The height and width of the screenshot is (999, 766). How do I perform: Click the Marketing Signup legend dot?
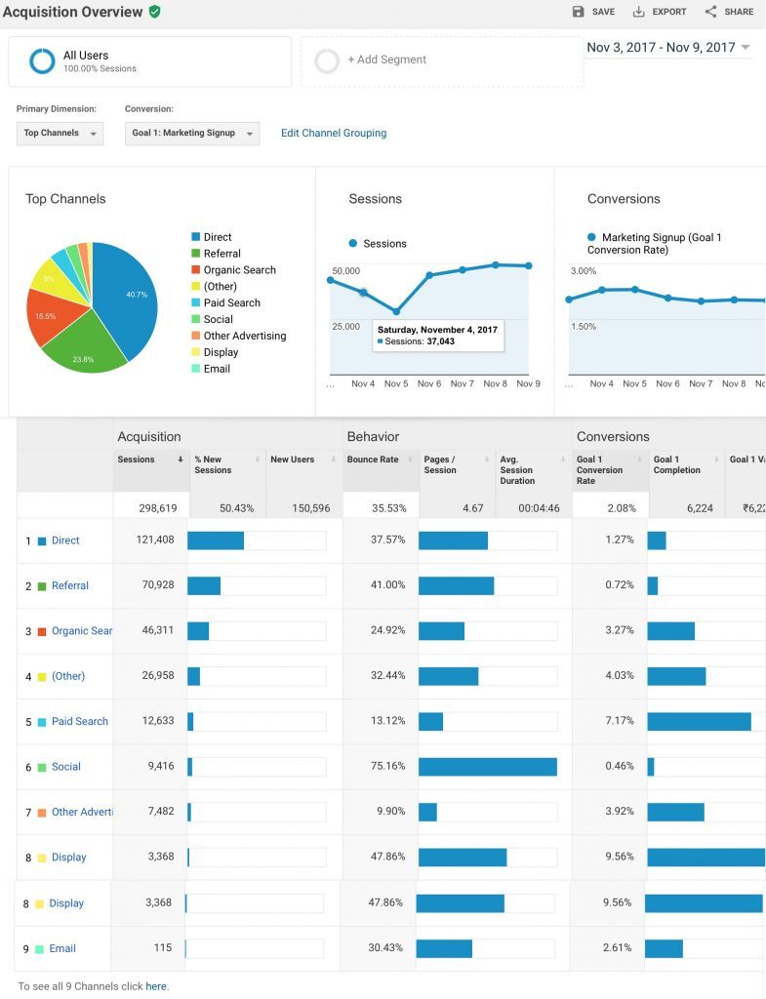pyautogui.click(x=591, y=237)
